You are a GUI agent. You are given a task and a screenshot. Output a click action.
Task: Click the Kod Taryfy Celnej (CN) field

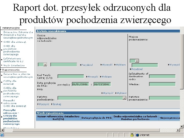pyautogui.click(x=71, y=76)
